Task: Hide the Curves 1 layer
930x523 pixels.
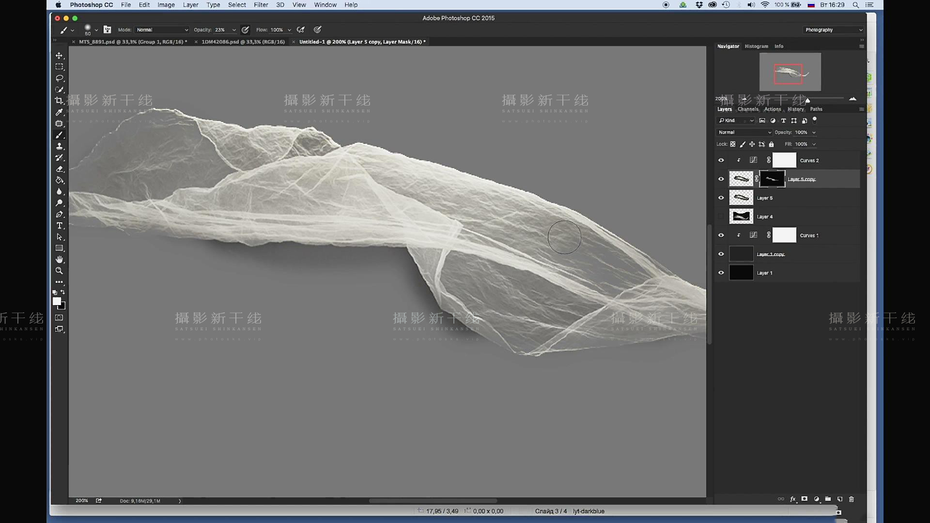Action: 721,235
